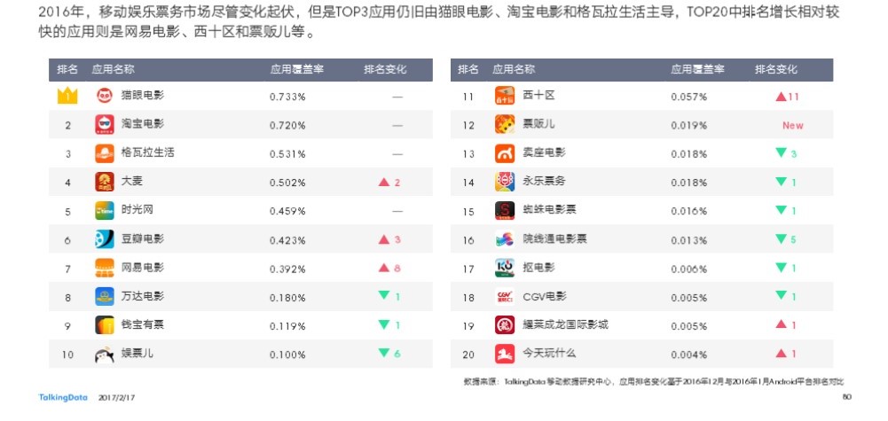The image size is (888, 421).
Task: Click the CGV电影 app icon
Action: (505, 297)
